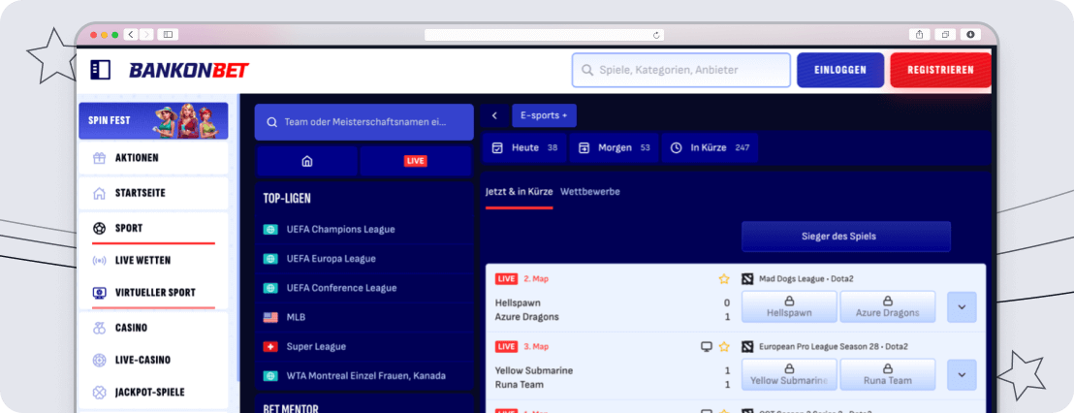
Task: Click the home icon in sports panel
Action: (307, 161)
